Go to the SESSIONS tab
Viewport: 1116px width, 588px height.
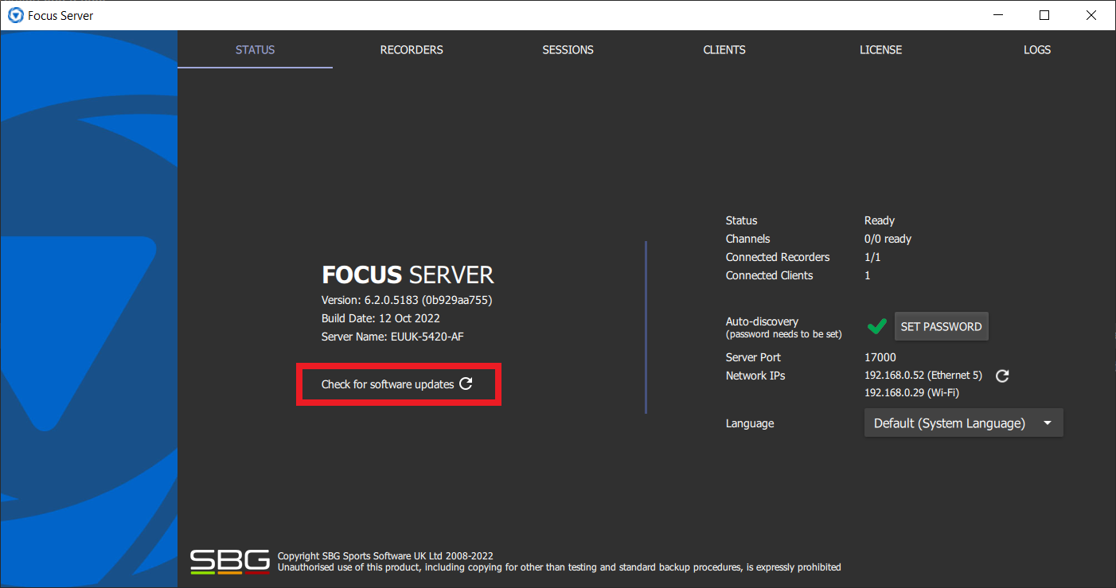tap(568, 49)
